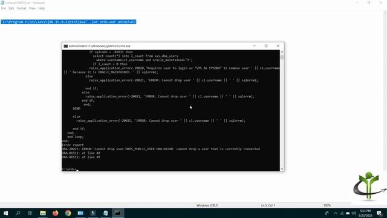
Task: Click the 'Error report -' line
Action: [74, 145]
